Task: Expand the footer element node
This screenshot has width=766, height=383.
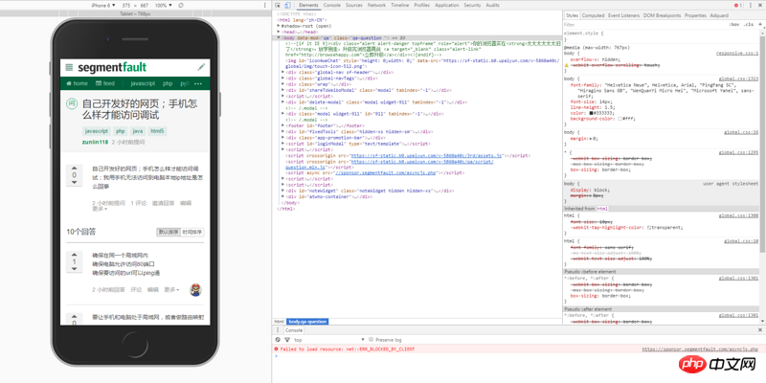Action: tap(283, 125)
